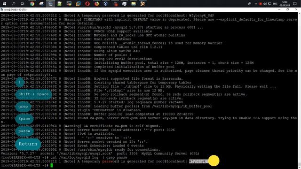Click the PuTTY window icon in title bar
This screenshot has height=169, width=301.
coord(2,9)
